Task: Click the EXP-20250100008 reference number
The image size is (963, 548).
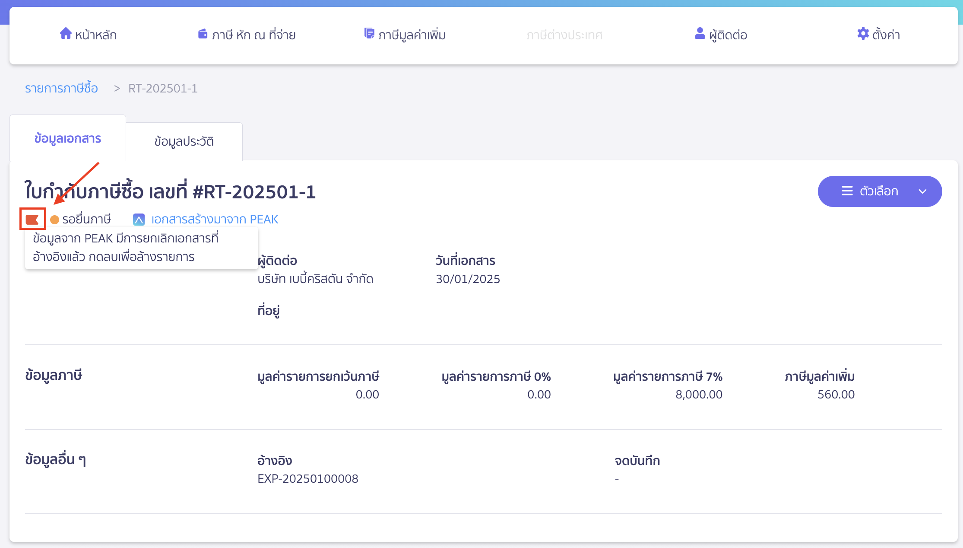Action: (308, 478)
